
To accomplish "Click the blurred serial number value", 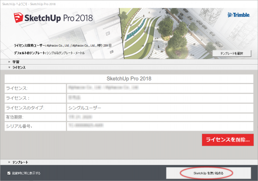I will pyautogui.click(x=86, y=125).
